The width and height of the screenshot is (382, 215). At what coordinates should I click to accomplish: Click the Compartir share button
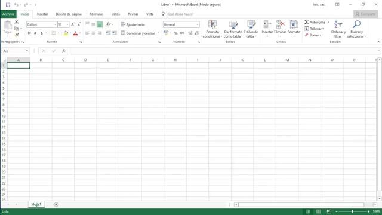(365, 14)
